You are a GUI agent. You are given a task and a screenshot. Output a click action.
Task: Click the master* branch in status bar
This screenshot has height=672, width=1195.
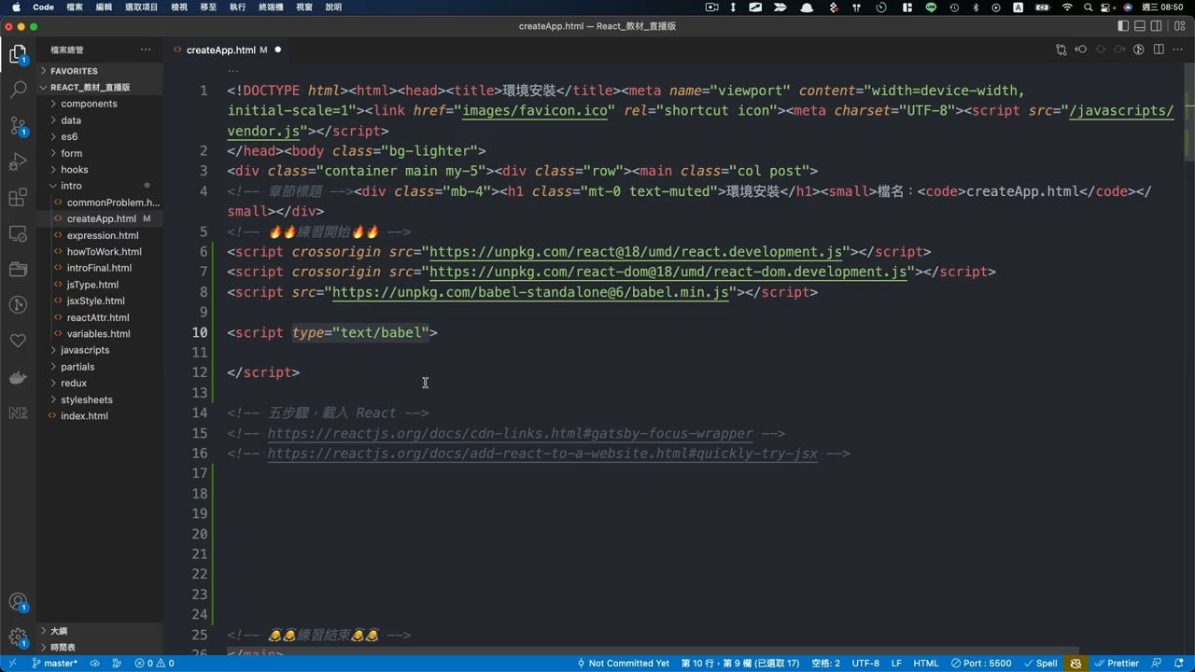click(x=54, y=664)
